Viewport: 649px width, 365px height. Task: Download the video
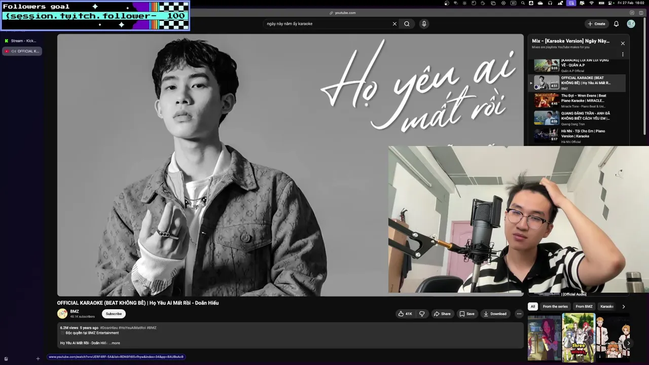click(495, 314)
